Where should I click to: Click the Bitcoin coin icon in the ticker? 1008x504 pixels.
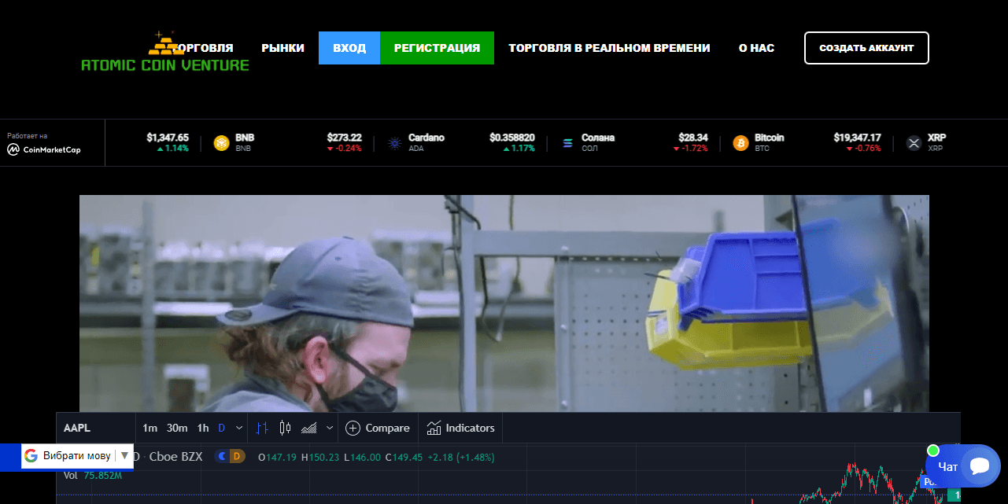point(740,143)
